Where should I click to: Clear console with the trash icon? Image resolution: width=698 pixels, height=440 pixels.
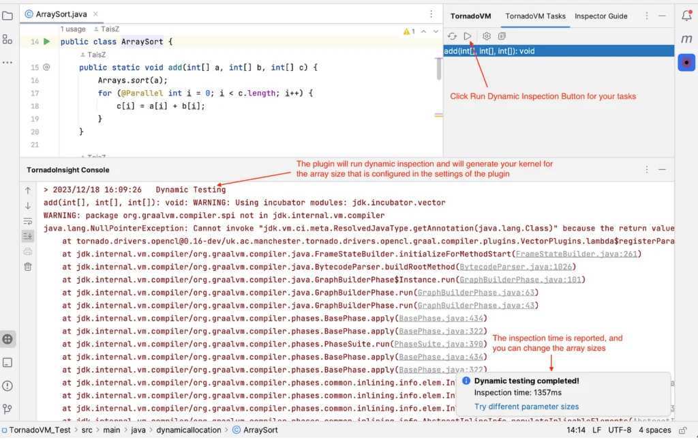(28, 267)
